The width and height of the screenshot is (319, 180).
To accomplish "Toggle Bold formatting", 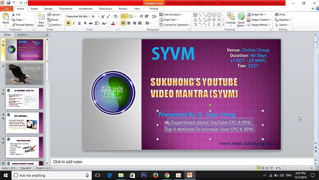I will pyautogui.click(x=68, y=23).
